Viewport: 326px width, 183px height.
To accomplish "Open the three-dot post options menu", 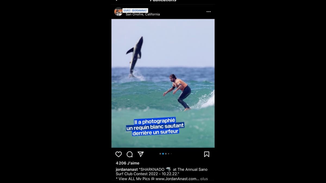I will click(208, 12).
